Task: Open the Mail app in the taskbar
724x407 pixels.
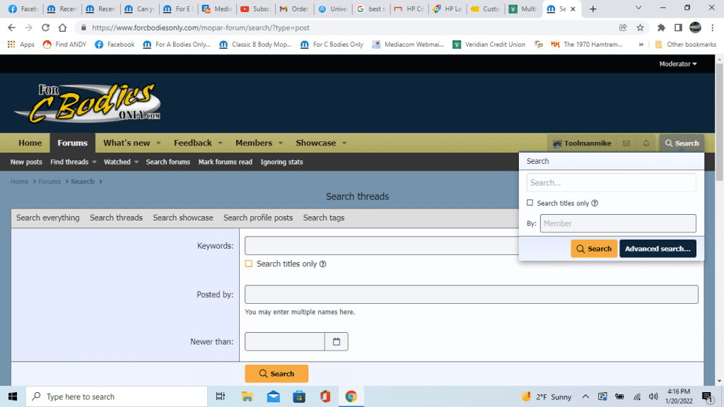Action: coord(273,396)
